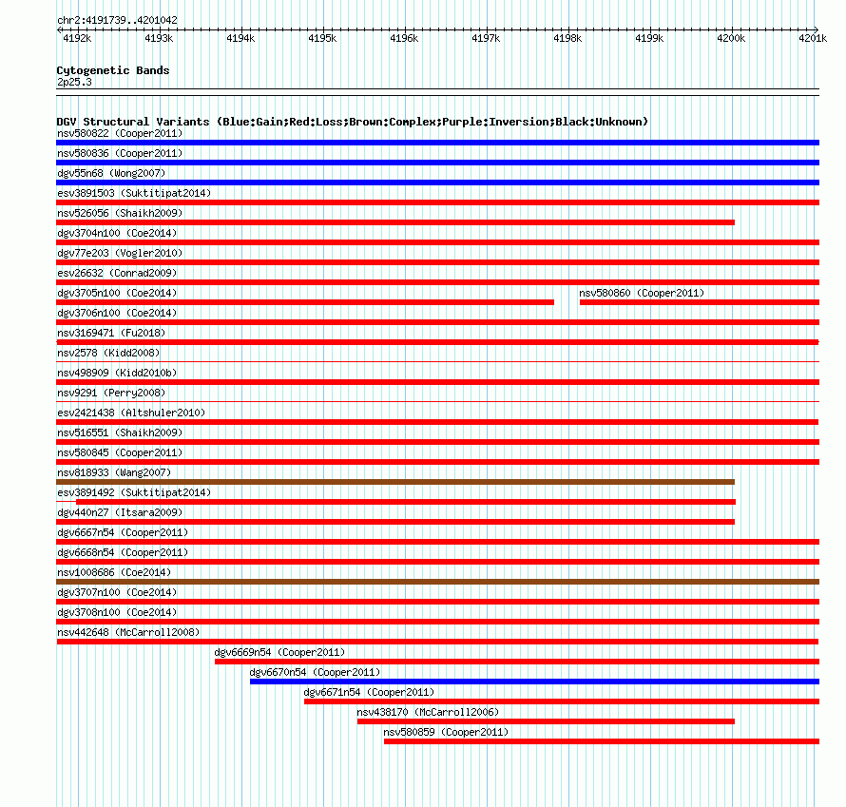Screen dimensions: 846x807
Task: Open dgv6668n54 (Cooper2011) variant
Action: [123, 552]
